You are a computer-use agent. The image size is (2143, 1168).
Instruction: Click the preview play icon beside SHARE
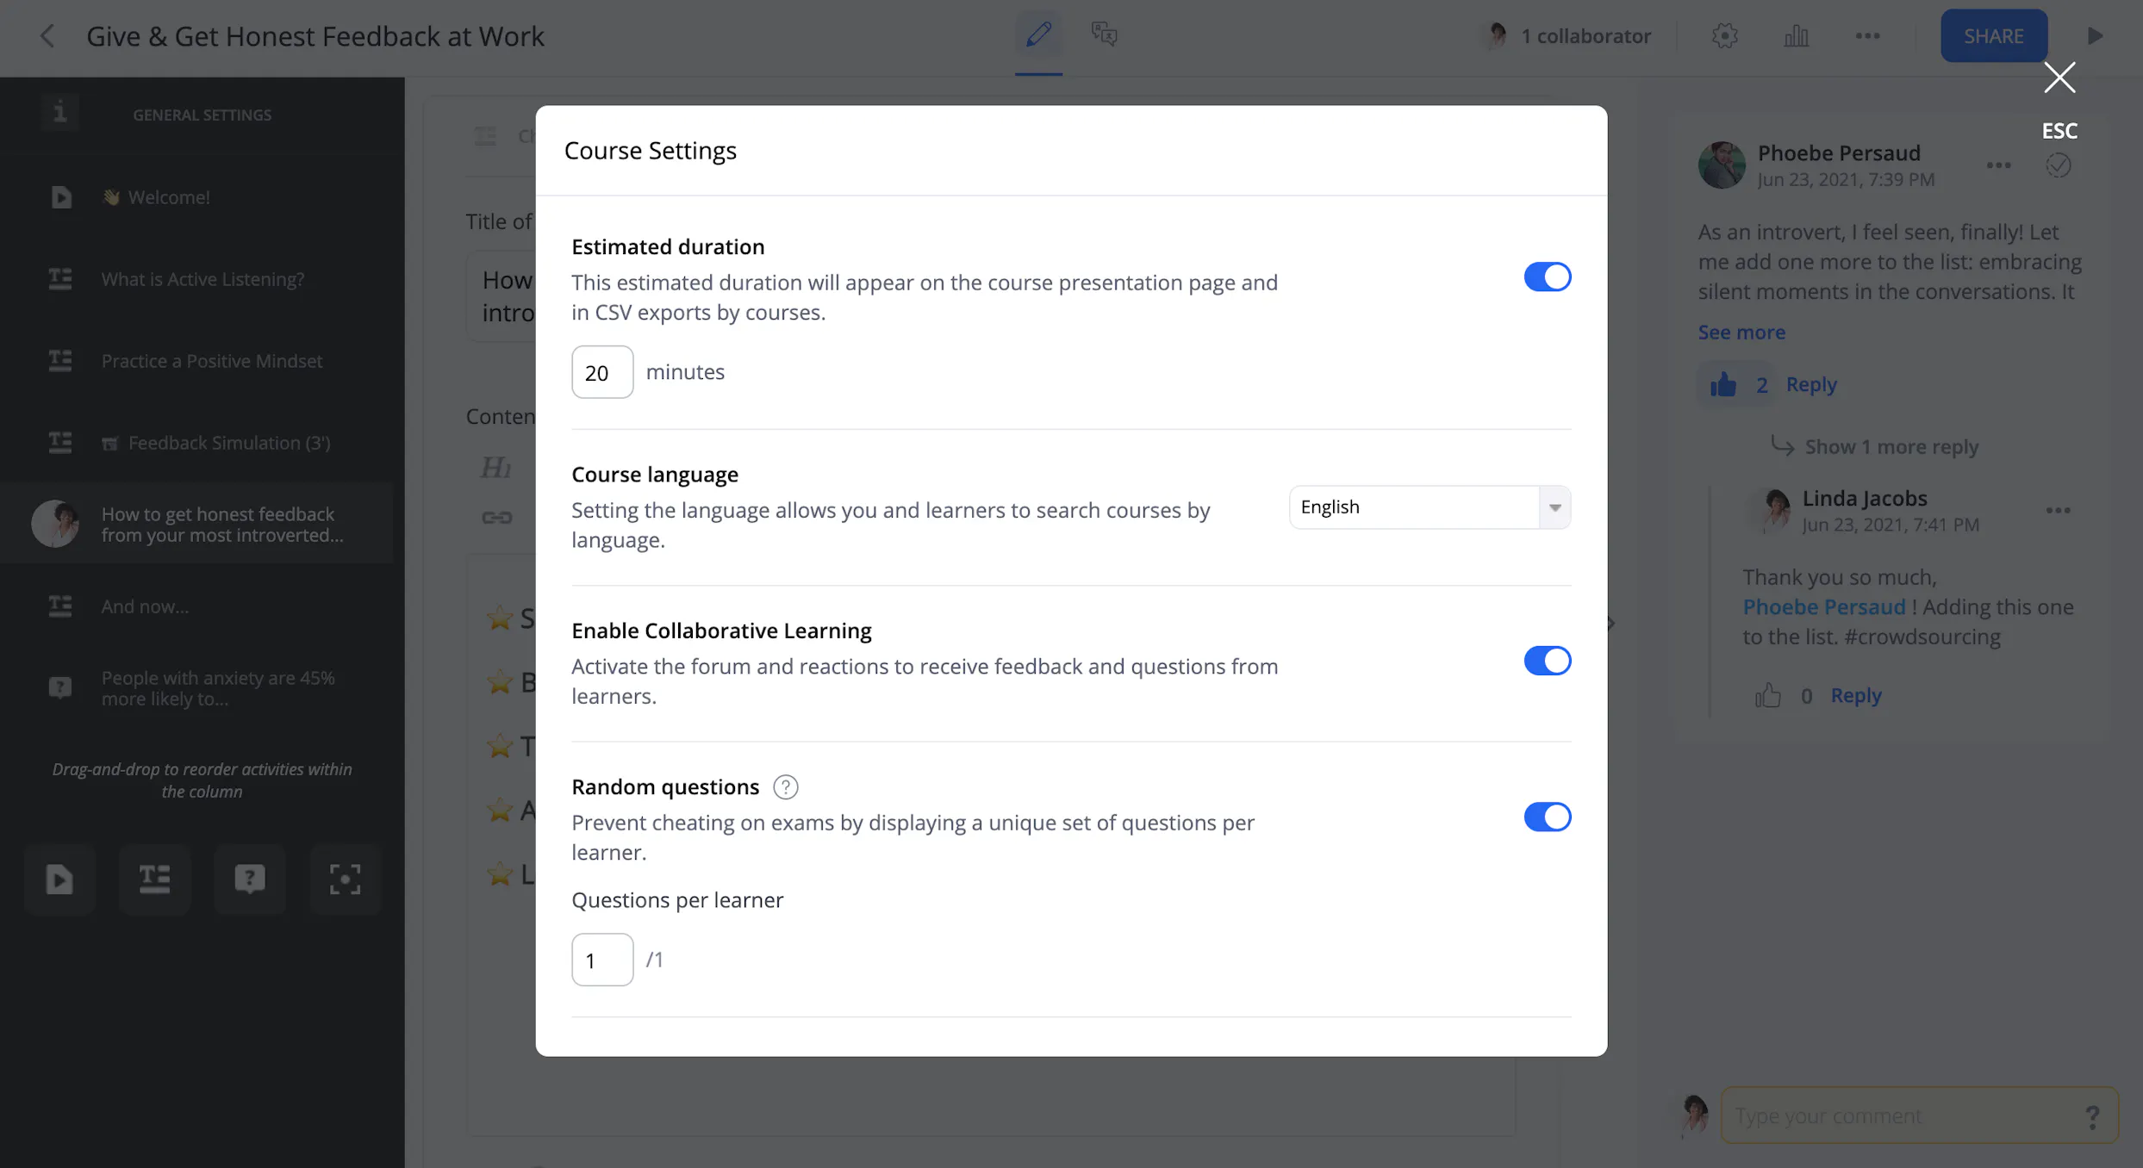(2096, 36)
